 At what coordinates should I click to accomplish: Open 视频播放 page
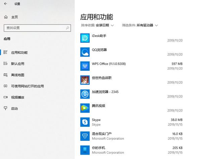pyautogui.click(x=18, y=97)
